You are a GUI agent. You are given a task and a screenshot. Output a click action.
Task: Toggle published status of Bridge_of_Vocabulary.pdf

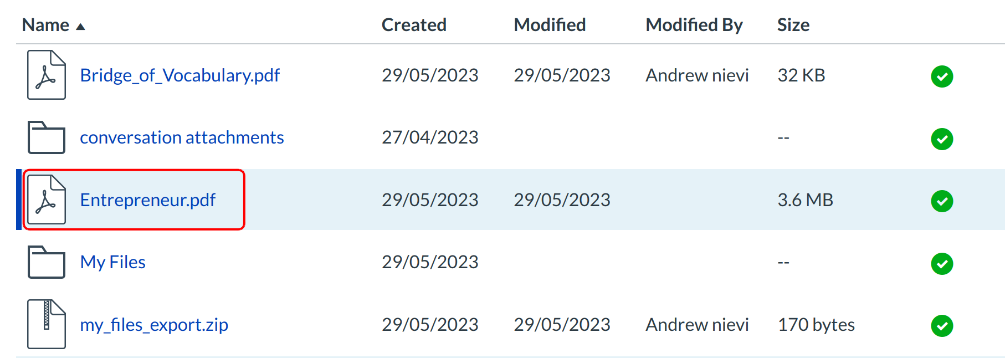941,76
